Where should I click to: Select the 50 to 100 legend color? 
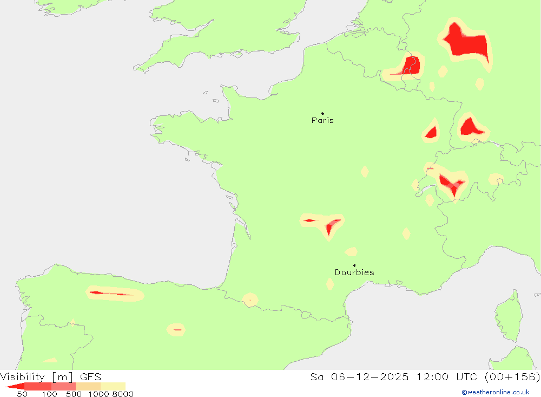tap(38, 386)
